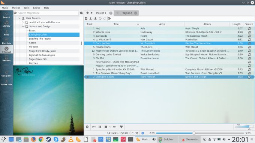The width and height of the screenshot is (255, 143).
Task: Open the Music menu
Action: [x=5, y=7]
